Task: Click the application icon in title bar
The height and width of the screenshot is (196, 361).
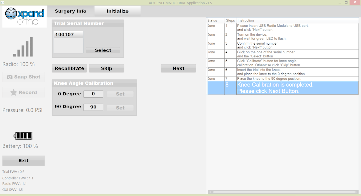Action: [x=2, y=3]
